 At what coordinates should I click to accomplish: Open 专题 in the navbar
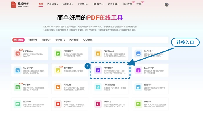139,4
